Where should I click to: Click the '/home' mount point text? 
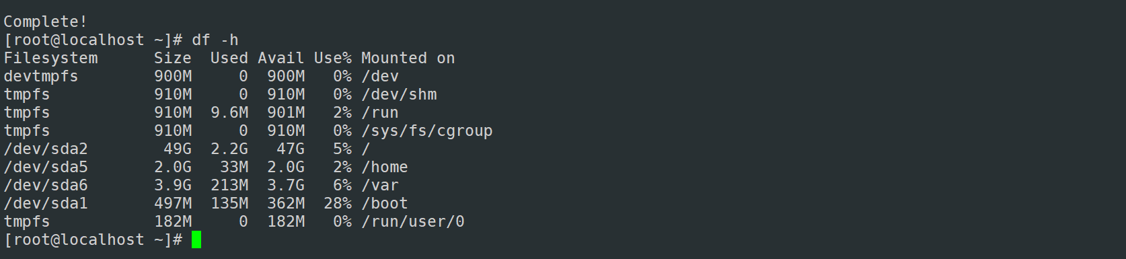pyautogui.click(x=385, y=167)
